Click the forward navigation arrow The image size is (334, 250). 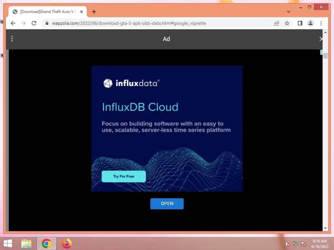[23, 23]
